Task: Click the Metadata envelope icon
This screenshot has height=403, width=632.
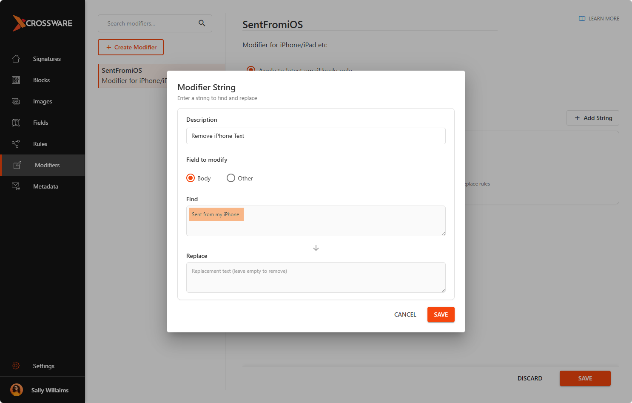Action: 16,186
